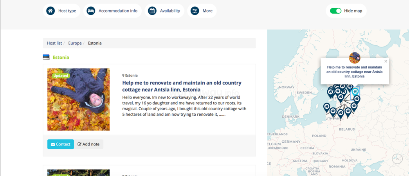Open the cottage renovation listing title
Screen dimensions: 409x176
[x=182, y=86]
